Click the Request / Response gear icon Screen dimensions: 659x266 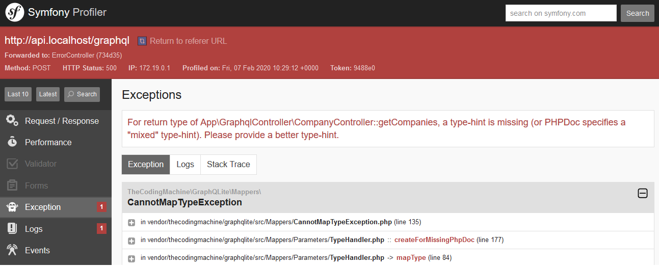[12, 121]
